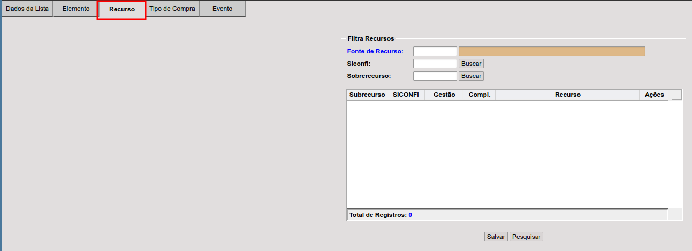Screen dimensions: 692x251
Task: Open the Evento tab
Action: pos(222,9)
